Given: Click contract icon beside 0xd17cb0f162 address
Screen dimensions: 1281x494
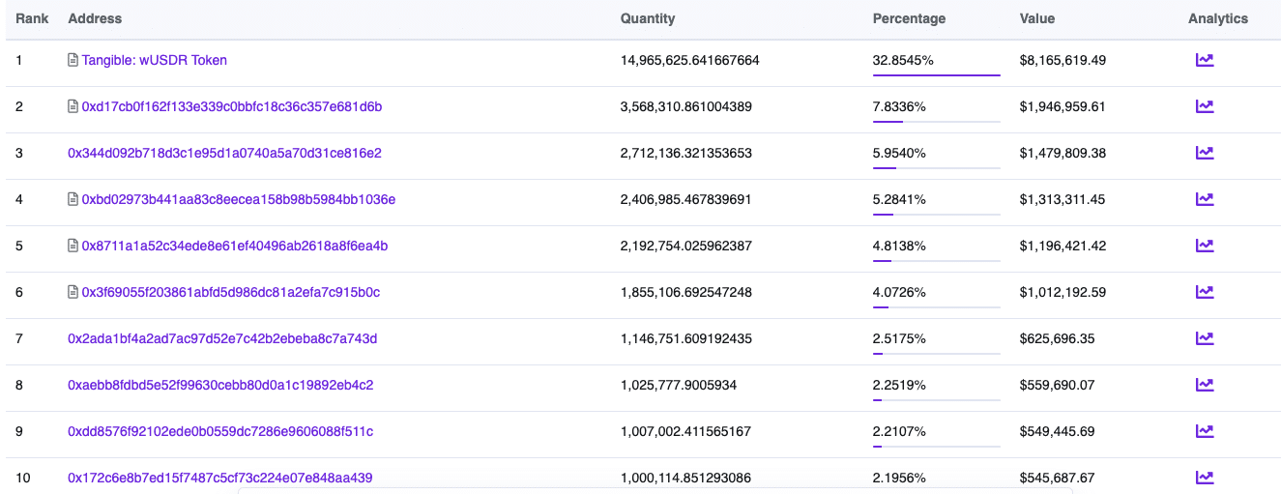Looking at the screenshot, I should click(73, 106).
